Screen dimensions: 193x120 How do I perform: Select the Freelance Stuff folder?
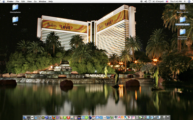(x=183, y=21)
